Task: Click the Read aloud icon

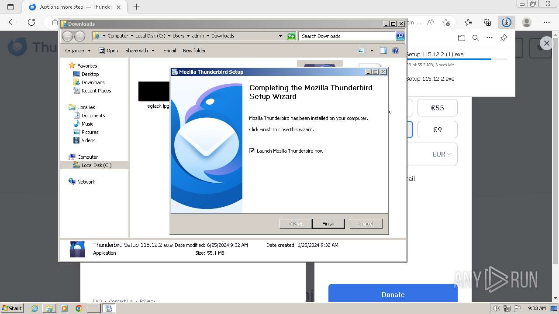Action: pos(430,22)
